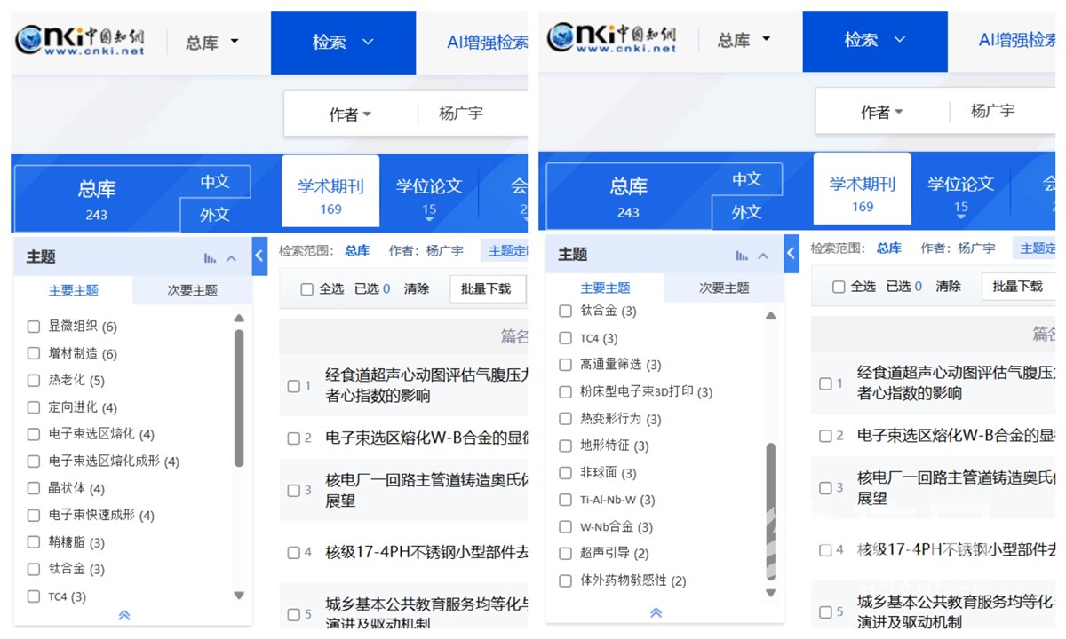This screenshot has height=639, width=1066.
Task: Click the CNKI logo in the left screenshot
Action: 80,40
